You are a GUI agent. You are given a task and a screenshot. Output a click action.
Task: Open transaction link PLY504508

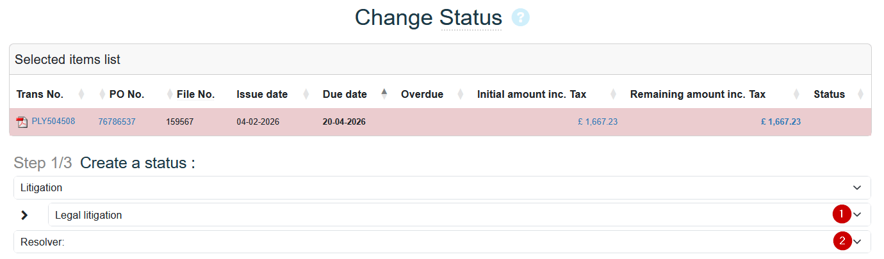[x=53, y=121]
